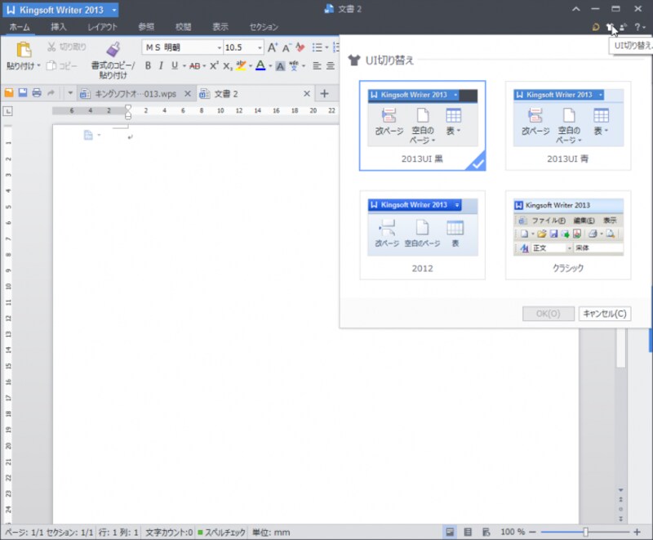This screenshot has height=540, width=653.
Task: Click the increase font size icon
Action: [x=273, y=47]
